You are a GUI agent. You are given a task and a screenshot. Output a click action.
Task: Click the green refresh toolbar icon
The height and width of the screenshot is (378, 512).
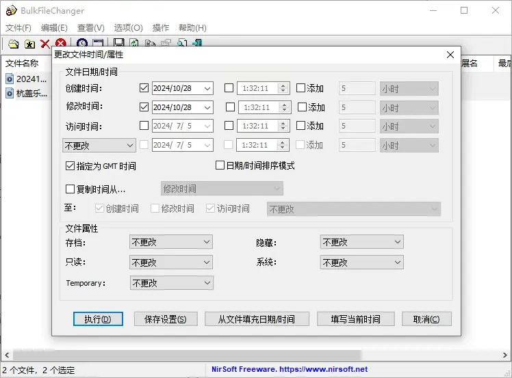[x=134, y=44]
